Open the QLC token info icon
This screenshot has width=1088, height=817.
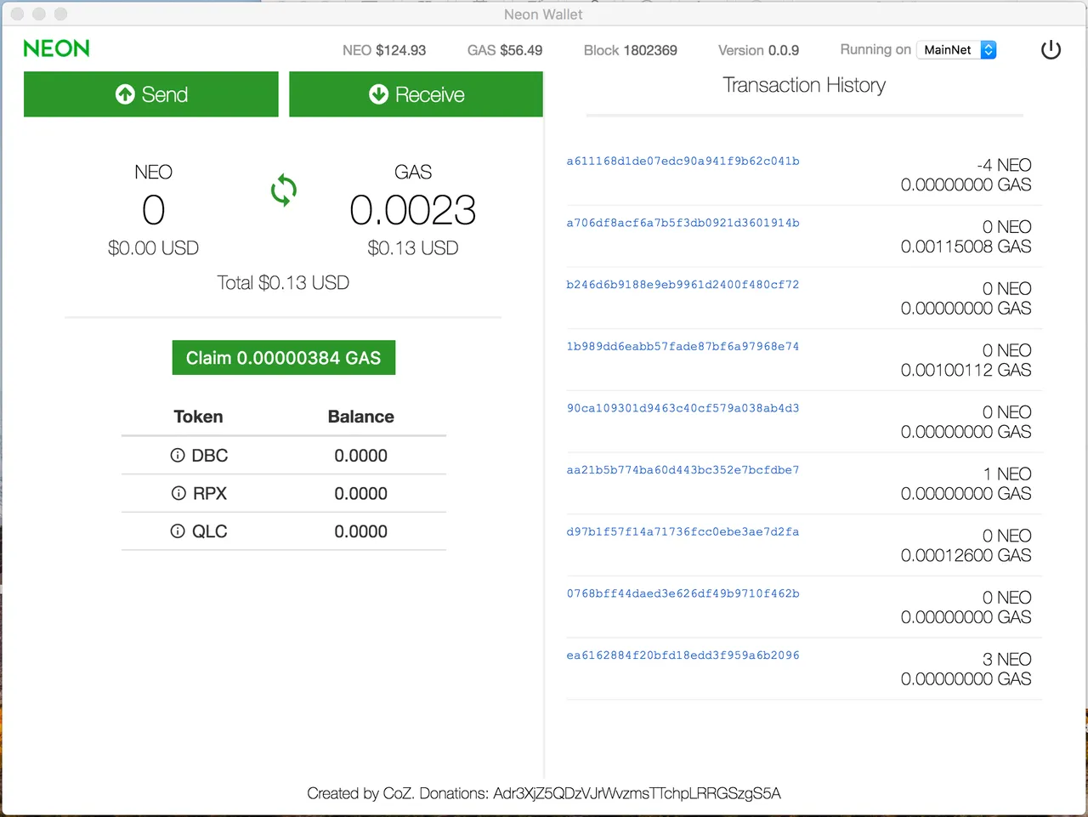(178, 531)
